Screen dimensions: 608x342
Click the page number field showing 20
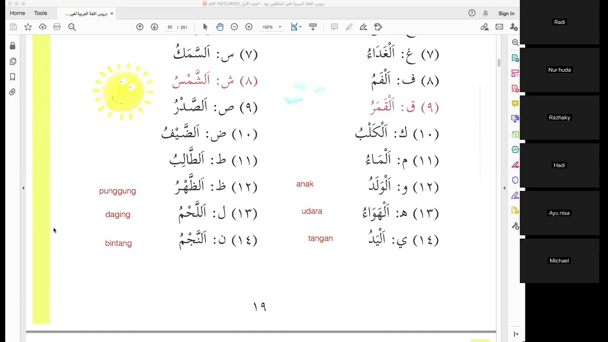point(170,27)
